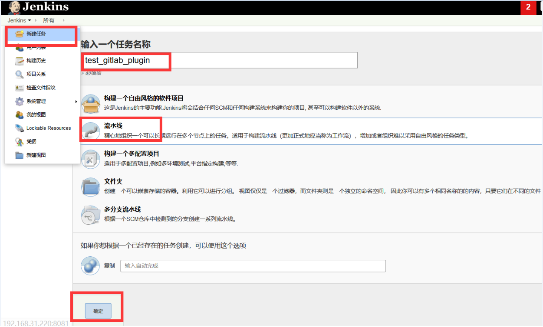Click the Jenkins breadcrumb link
The height and width of the screenshot is (327, 543).
point(16,20)
